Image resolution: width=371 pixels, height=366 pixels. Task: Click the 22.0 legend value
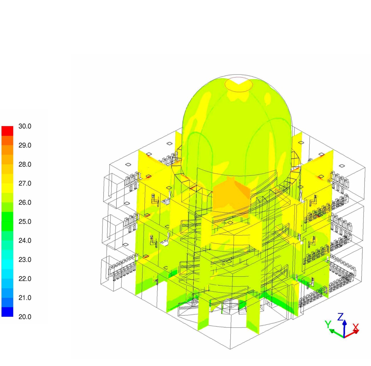coord(25,279)
